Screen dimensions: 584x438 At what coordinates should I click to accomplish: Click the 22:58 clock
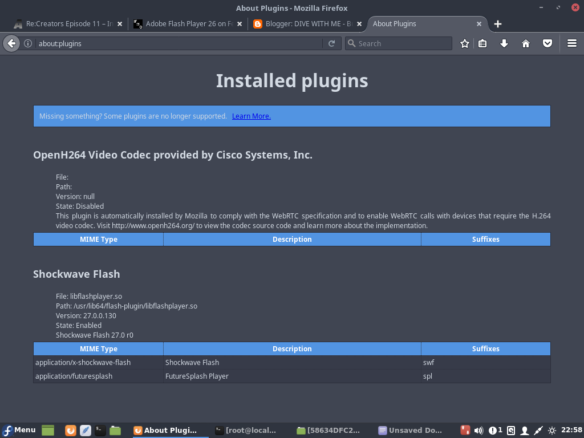571,430
